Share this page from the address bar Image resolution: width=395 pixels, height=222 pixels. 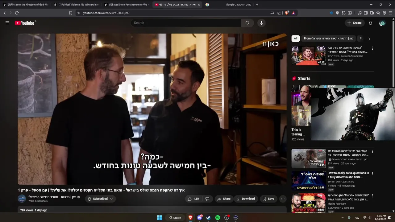tap(279, 13)
